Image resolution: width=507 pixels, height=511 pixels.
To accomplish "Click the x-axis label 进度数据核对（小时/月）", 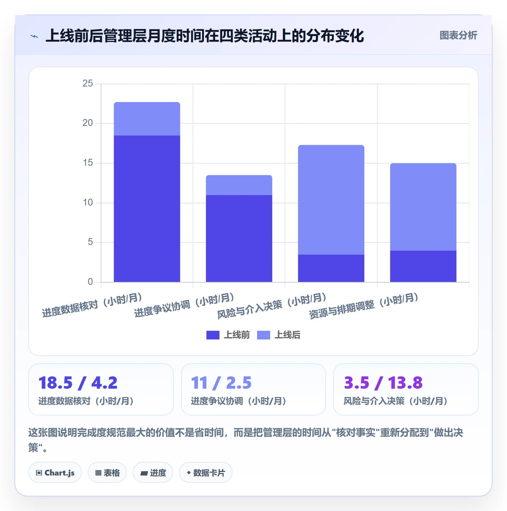I will [92, 305].
